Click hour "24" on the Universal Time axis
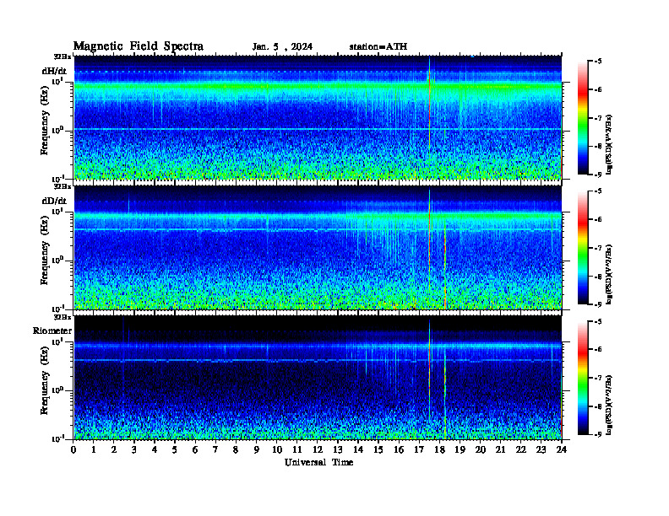This screenshot has height=516, width=669. 562,449
